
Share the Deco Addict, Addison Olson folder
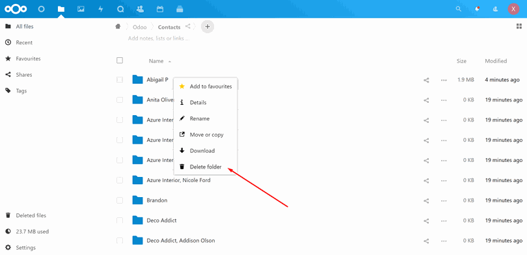426,241
